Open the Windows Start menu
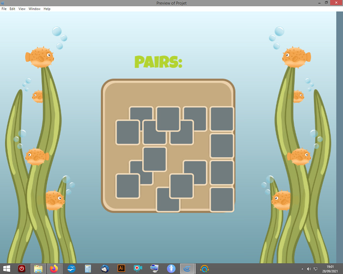This screenshot has width=343, height=274. (6, 268)
